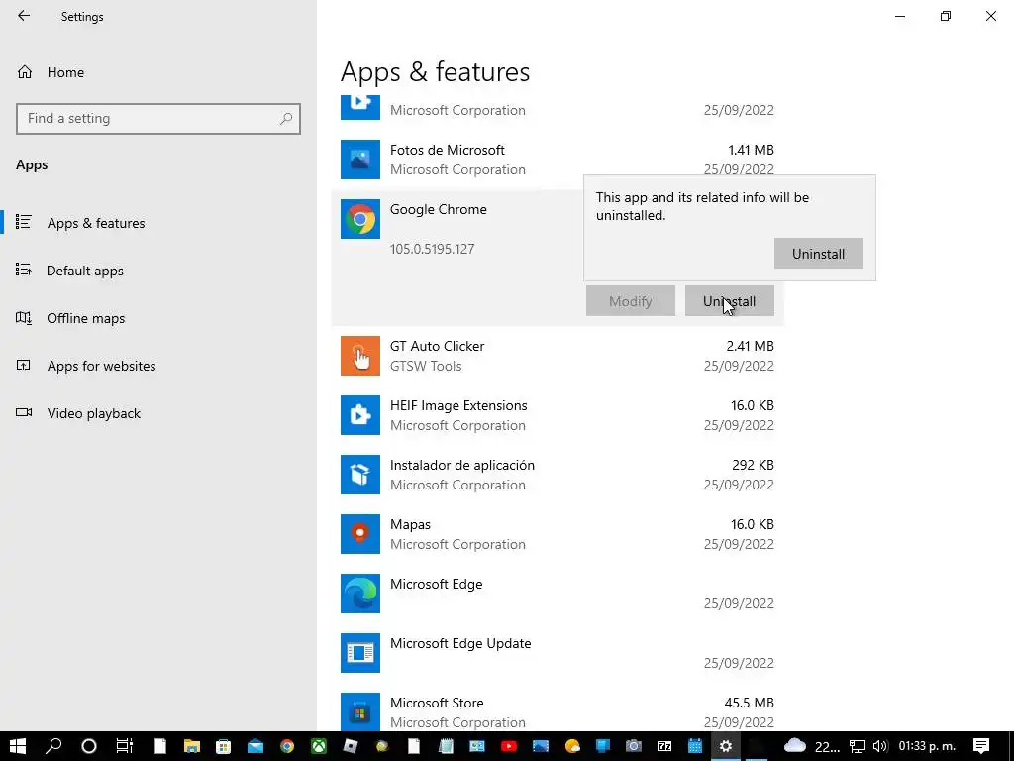Confirm Uninstall in the popup dialog
Viewport: 1014px width, 761px height.
pos(818,254)
